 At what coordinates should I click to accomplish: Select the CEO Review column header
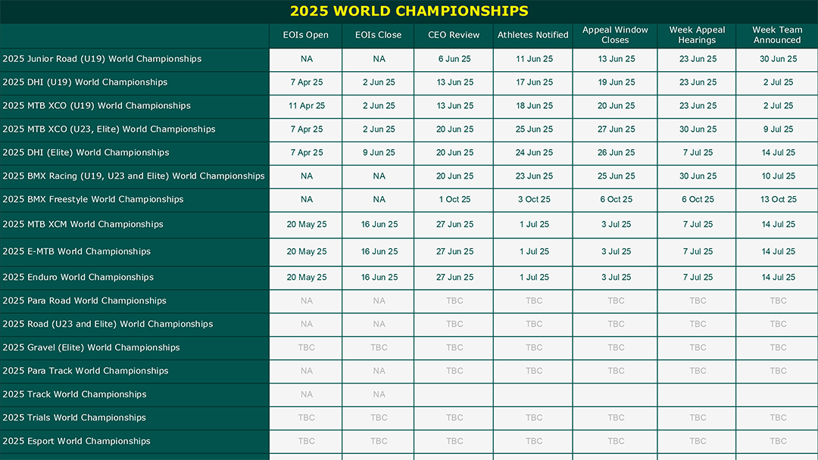454,36
